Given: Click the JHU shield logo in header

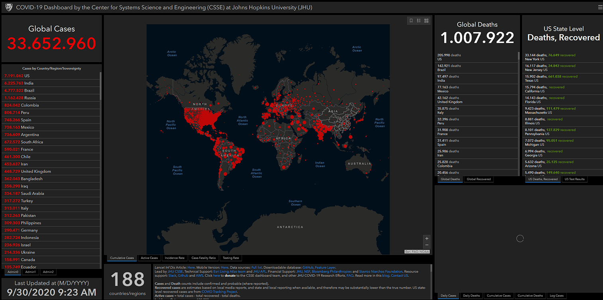Looking at the screenshot, I should [8, 7].
